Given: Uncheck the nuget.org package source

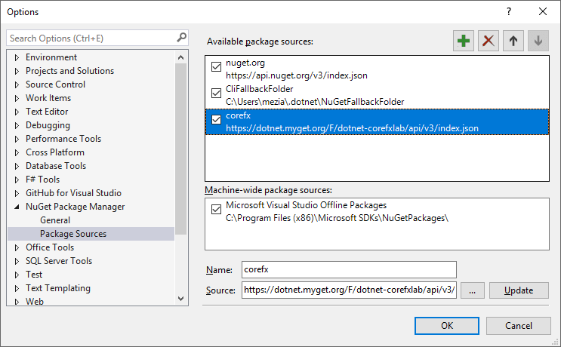Looking at the screenshot, I should [217, 68].
